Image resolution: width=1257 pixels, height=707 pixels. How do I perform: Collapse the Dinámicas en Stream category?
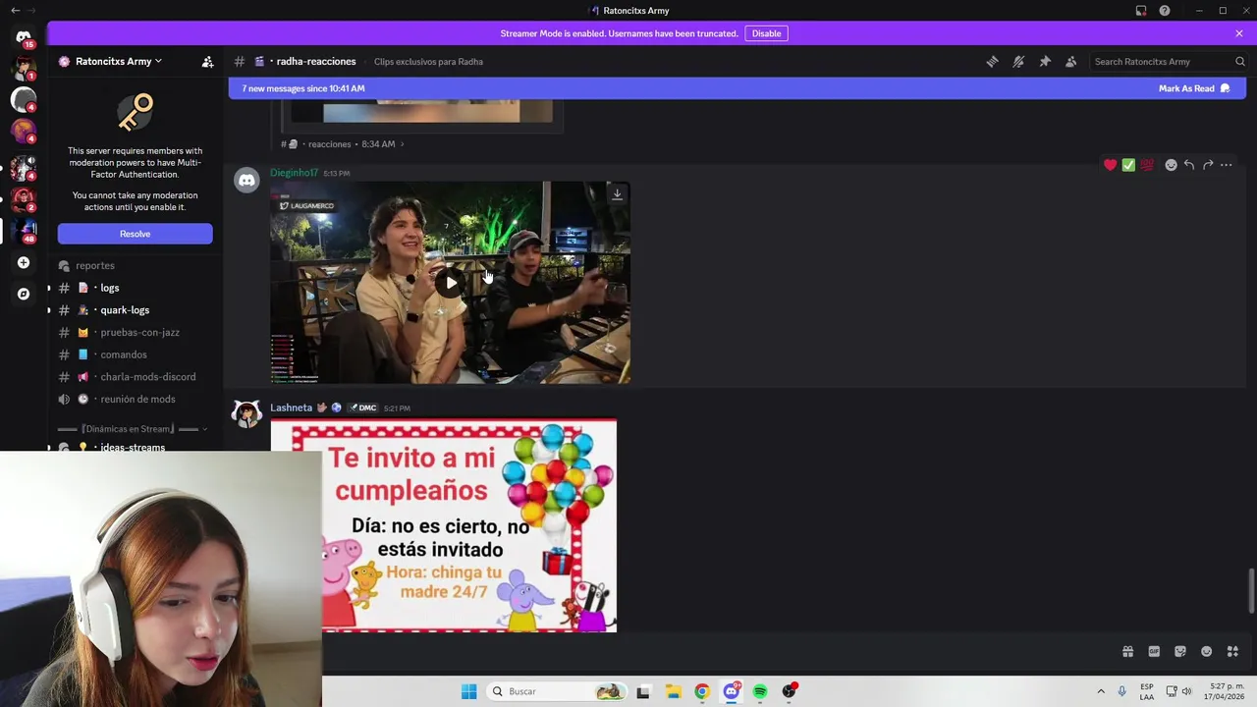pyautogui.click(x=131, y=429)
